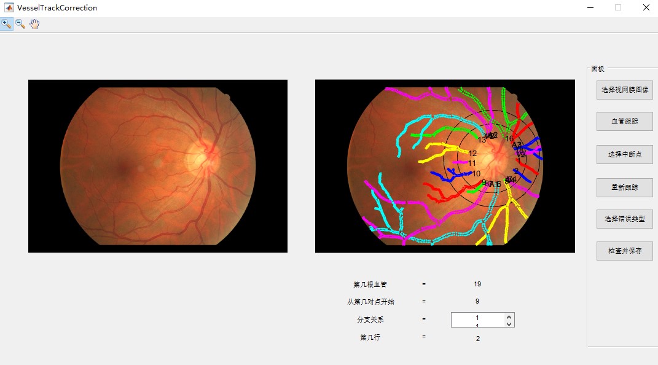Select the Pan hand tool
This screenshot has width=658, height=365.
coord(34,24)
